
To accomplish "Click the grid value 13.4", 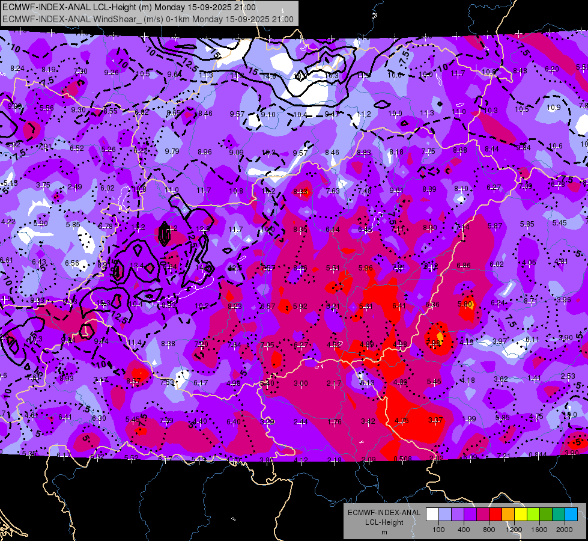I will pyautogui.click(x=136, y=266).
